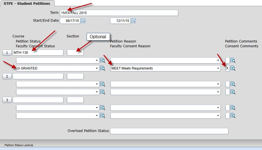The image size is (262, 150).
Task: Open Petition Status lookup icon for course 1
Action: pos(103,60)
